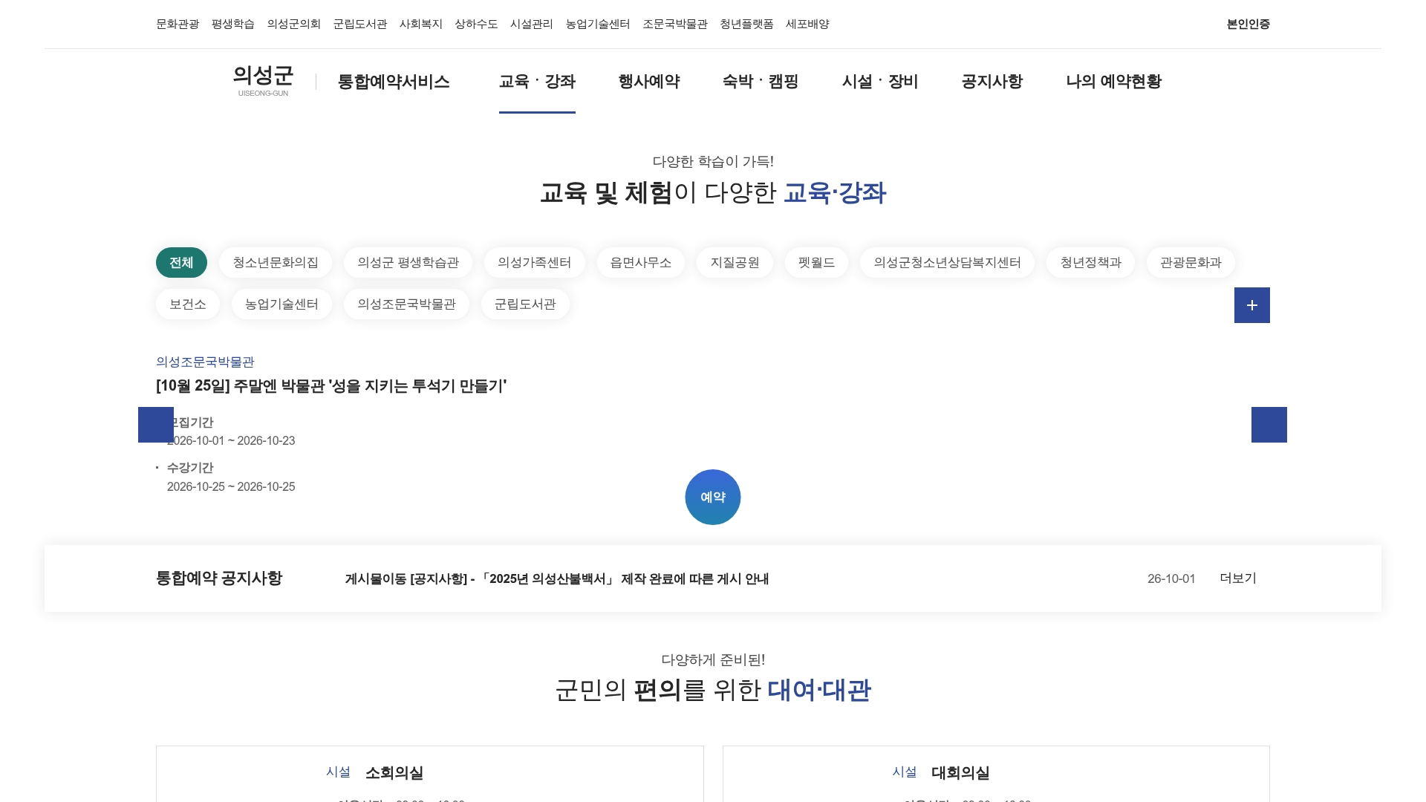Click the 의성군 logo

coord(263,81)
